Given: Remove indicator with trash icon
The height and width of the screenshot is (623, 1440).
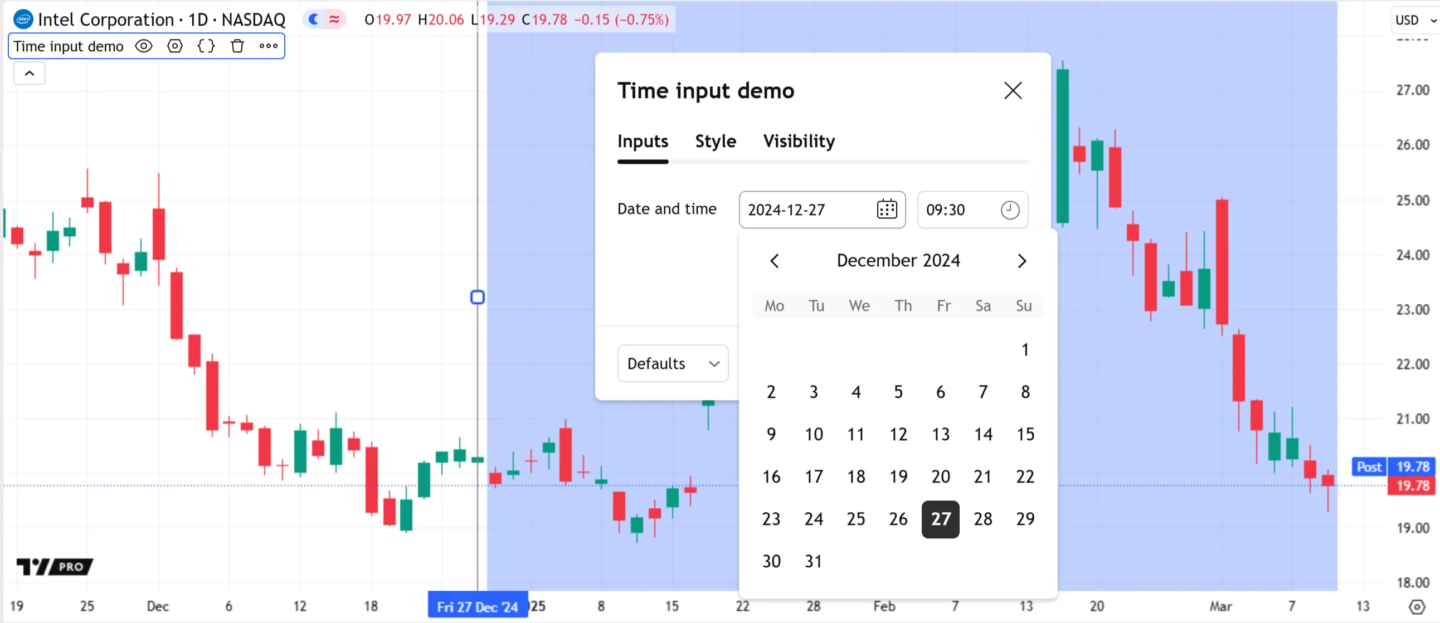Looking at the screenshot, I should click(237, 46).
